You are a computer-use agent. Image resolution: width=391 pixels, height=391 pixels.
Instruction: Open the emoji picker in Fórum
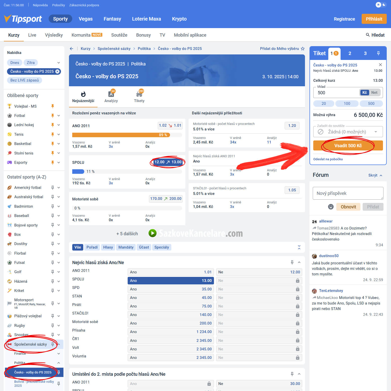coord(331,207)
